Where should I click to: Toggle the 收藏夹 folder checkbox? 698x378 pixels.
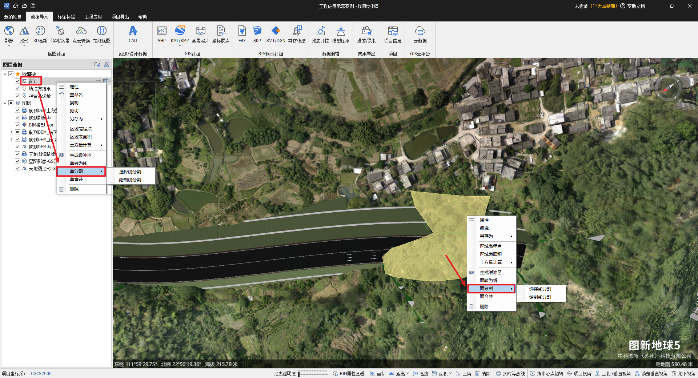coord(11,74)
